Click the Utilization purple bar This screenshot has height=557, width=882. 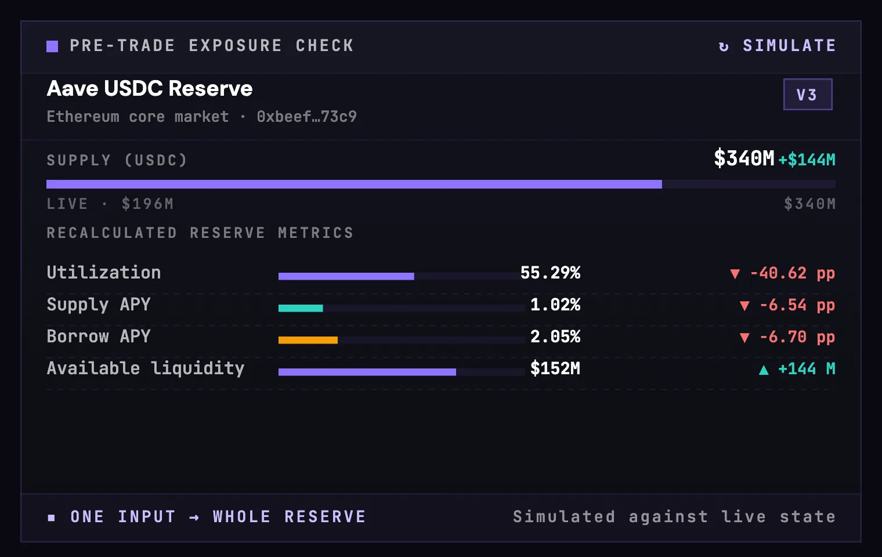[400, 276]
